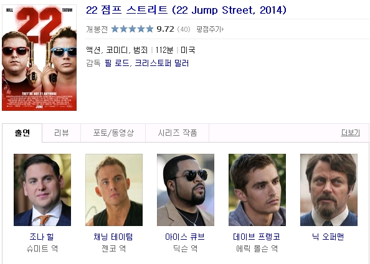Open 데이브 프랭코 actor photo
This screenshot has height=264, width=370.
[x=257, y=190]
